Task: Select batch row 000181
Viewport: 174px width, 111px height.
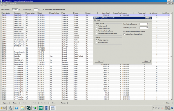Action: [x=86, y=48]
